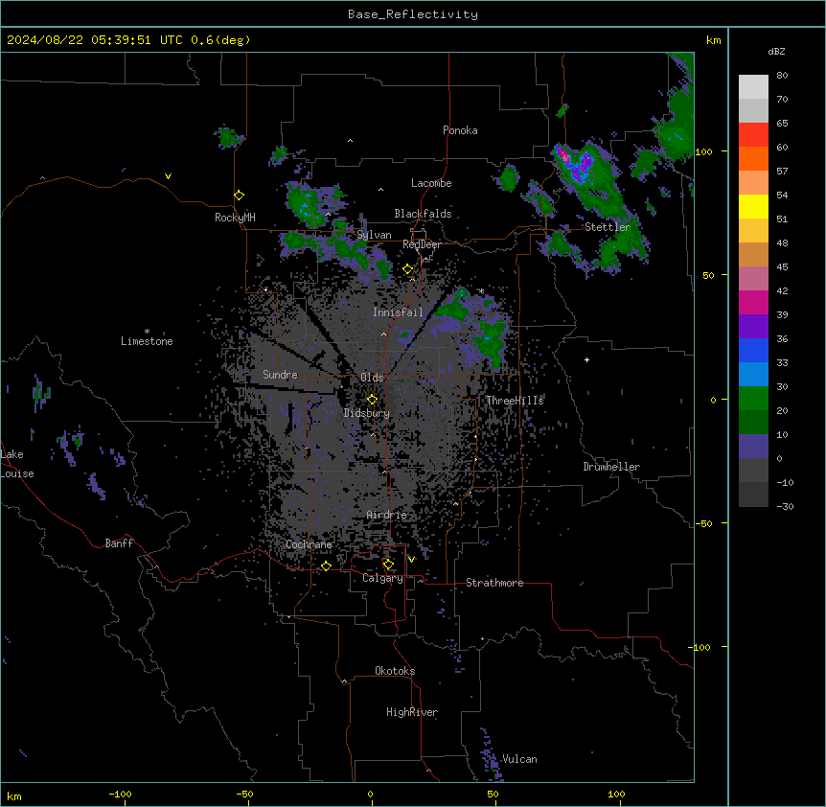Click the Vulcan label

pyautogui.click(x=520, y=759)
